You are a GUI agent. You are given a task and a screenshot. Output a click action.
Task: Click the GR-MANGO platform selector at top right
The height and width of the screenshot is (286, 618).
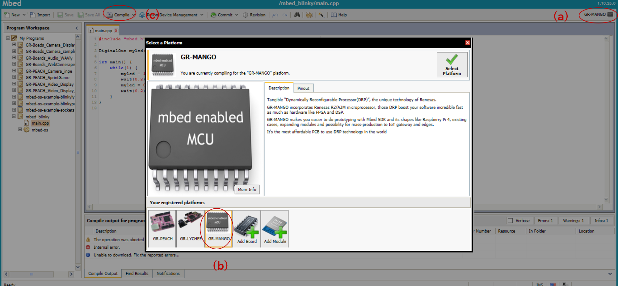click(x=598, y=14)
